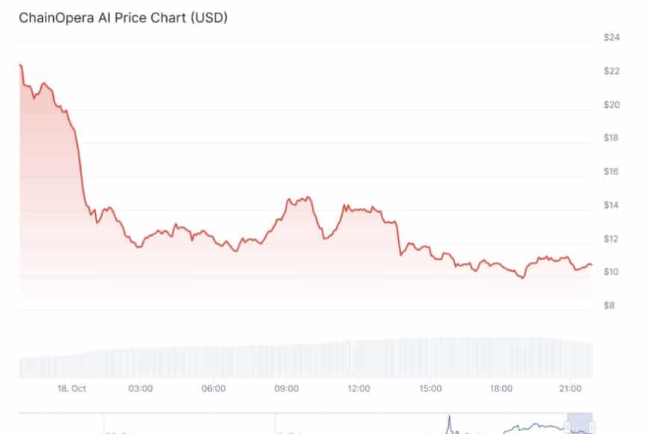Select the shaded navigator range window

click(x=579, y=423)
